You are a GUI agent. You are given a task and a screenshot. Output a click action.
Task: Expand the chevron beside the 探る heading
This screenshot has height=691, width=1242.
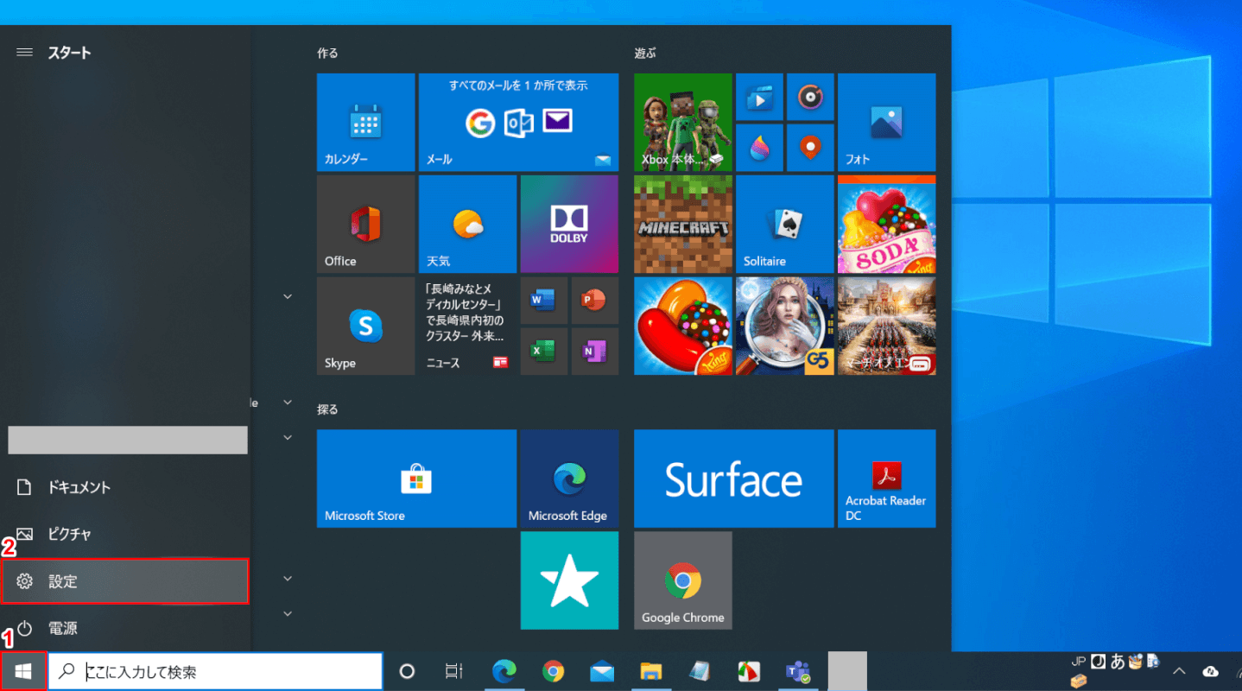pyautogui.click(x=288, y=403)
